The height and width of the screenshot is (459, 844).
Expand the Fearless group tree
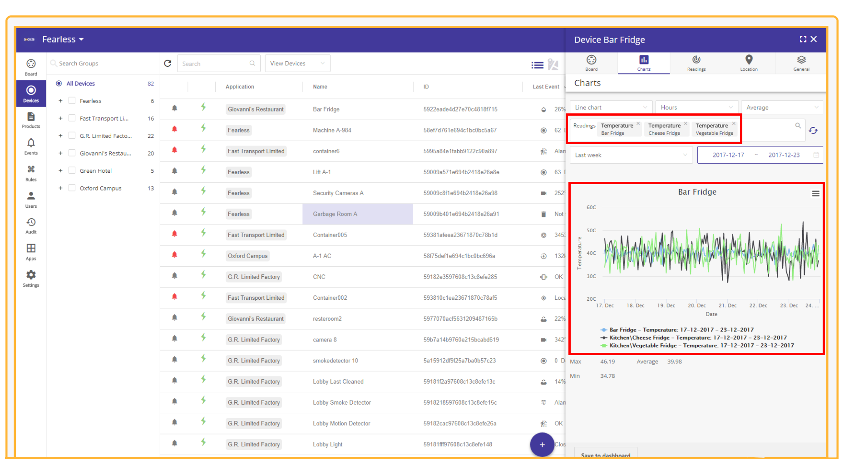[60, 101]
